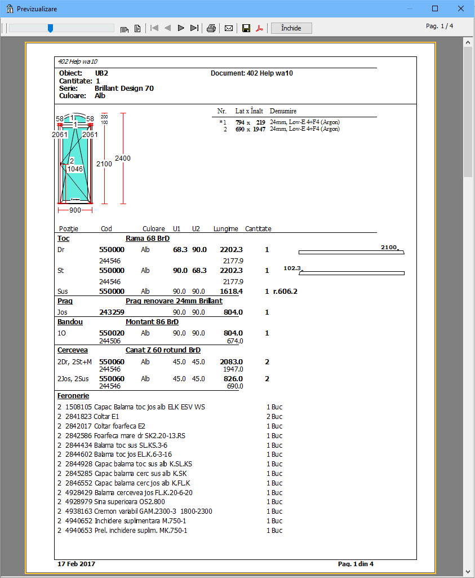The height and width of the screenshot is (578, 475).
Task: Maximize the Previzualizare window
Action: (x=435, y=9)
